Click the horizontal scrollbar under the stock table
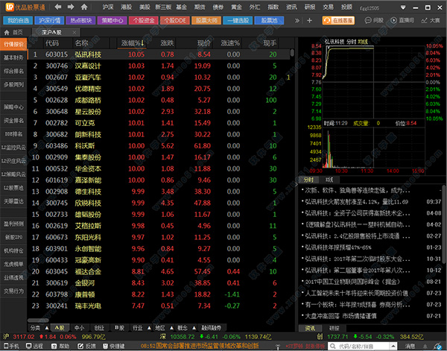 tap(38, 320)
